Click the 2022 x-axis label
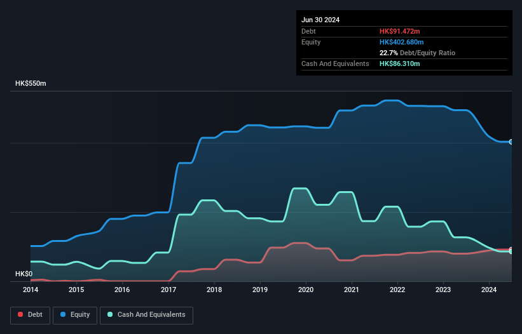 [397, 290]
